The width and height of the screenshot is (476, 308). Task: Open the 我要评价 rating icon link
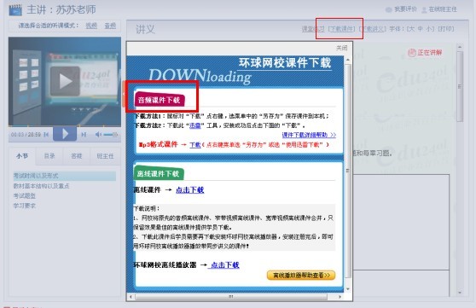pos(389,9)
